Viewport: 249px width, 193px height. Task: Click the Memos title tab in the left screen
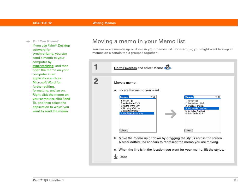124,97
